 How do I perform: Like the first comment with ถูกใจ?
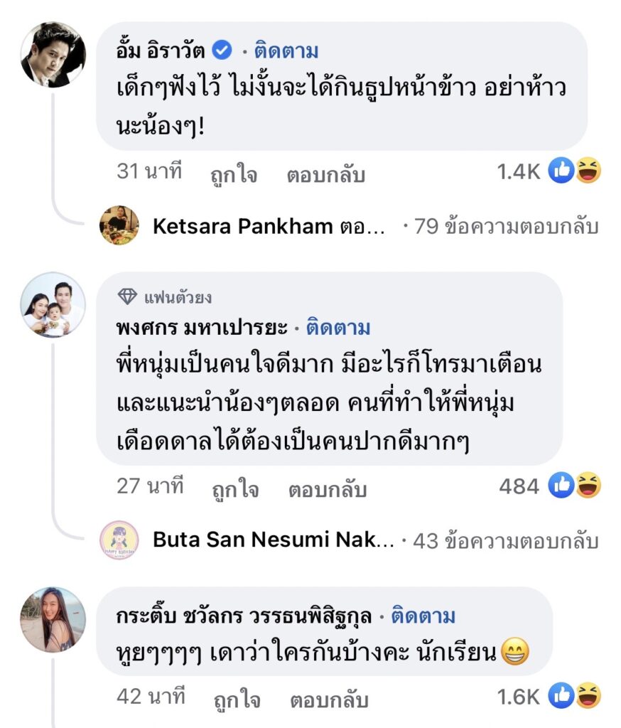[234, 175]
